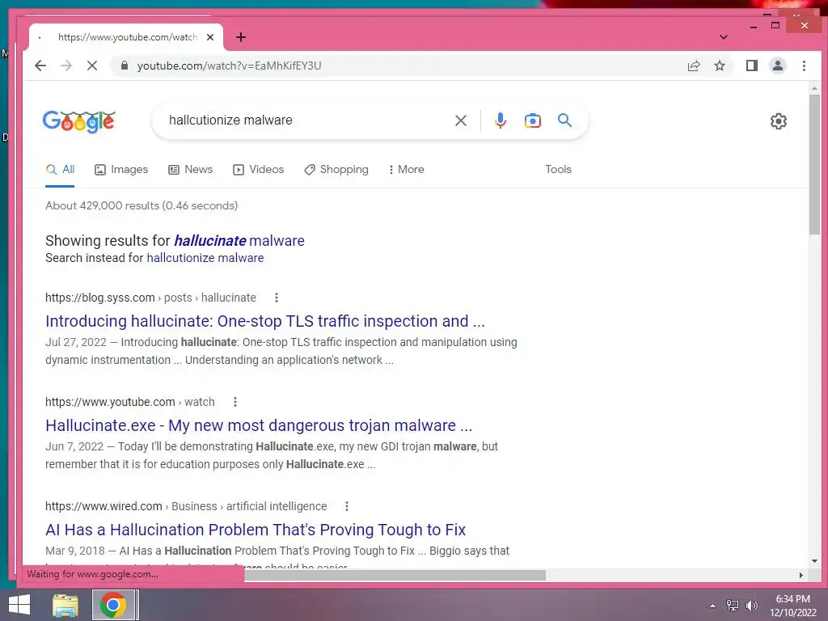
Task: Open AI Has a Hallucination Problem result
Action: pyautogui.click(x=256, y=530)
